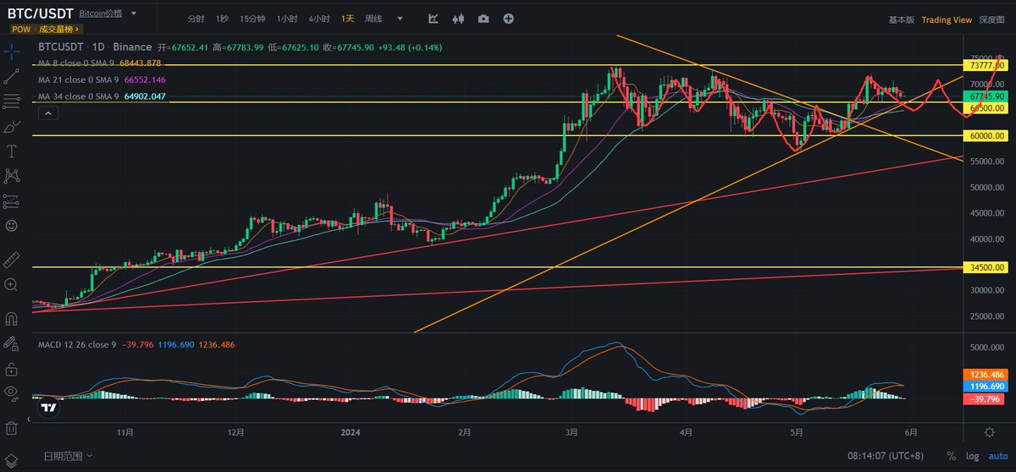Select the 15分钟 interval
Screen dimensions: 1016x472
pyautogui.click(x=252, y=19)
